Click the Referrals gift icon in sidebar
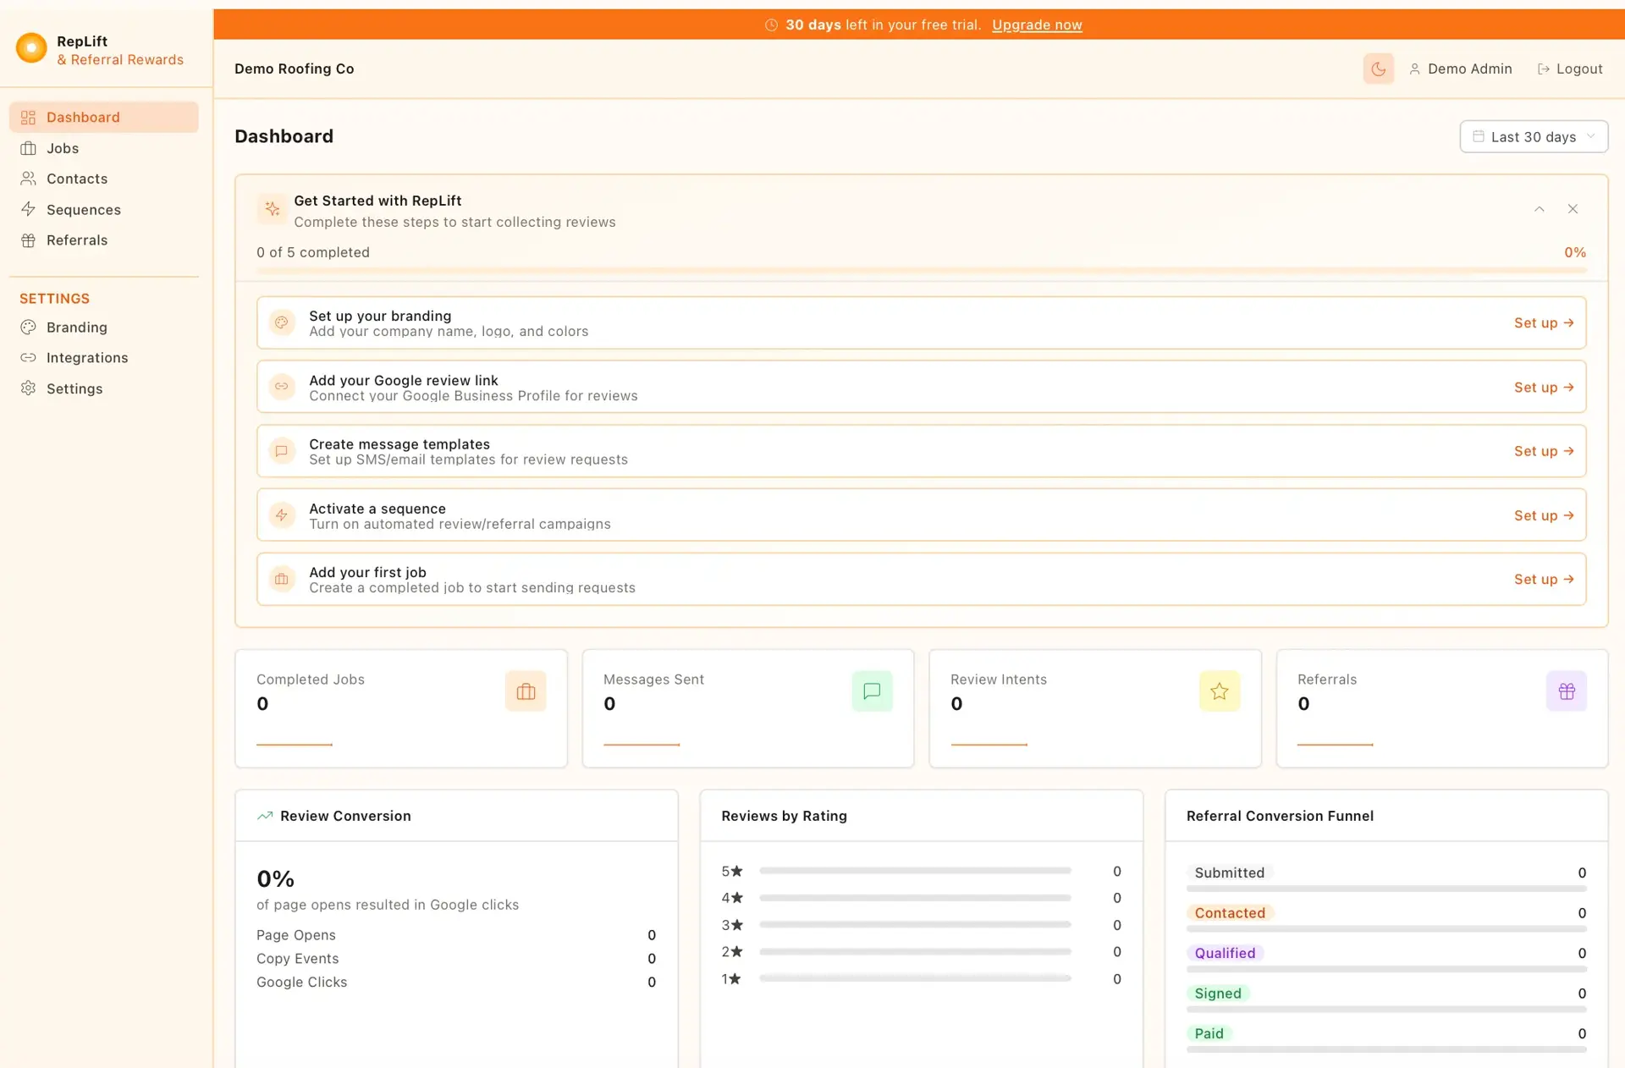This screenshot has height=1068, width=1625. pos(28,240)
